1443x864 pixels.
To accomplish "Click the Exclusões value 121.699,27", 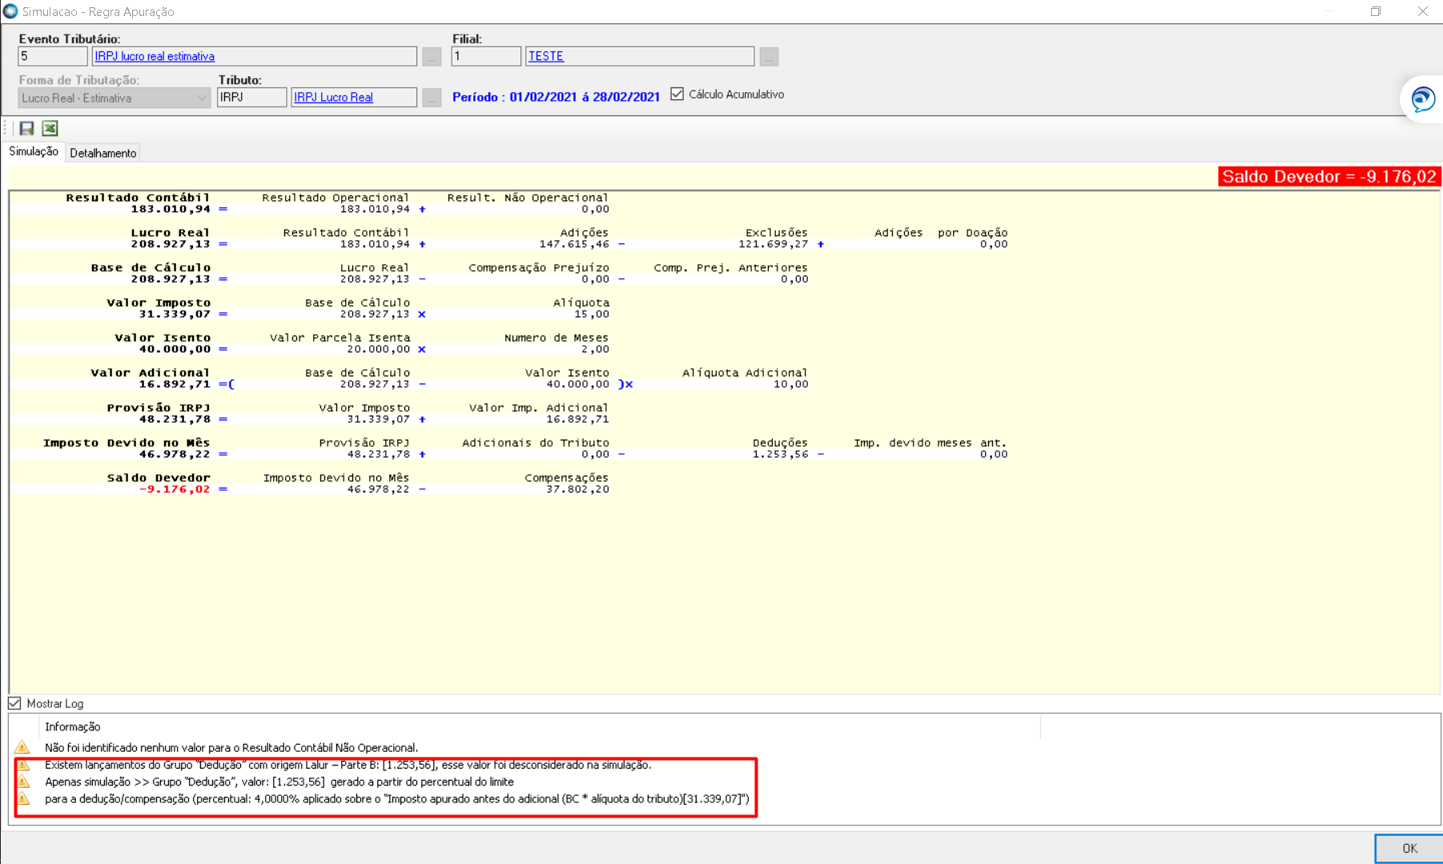I will pos(774,244).
